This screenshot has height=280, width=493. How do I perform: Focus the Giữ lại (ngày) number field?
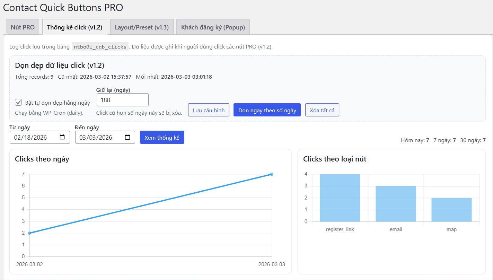(122, 100)
